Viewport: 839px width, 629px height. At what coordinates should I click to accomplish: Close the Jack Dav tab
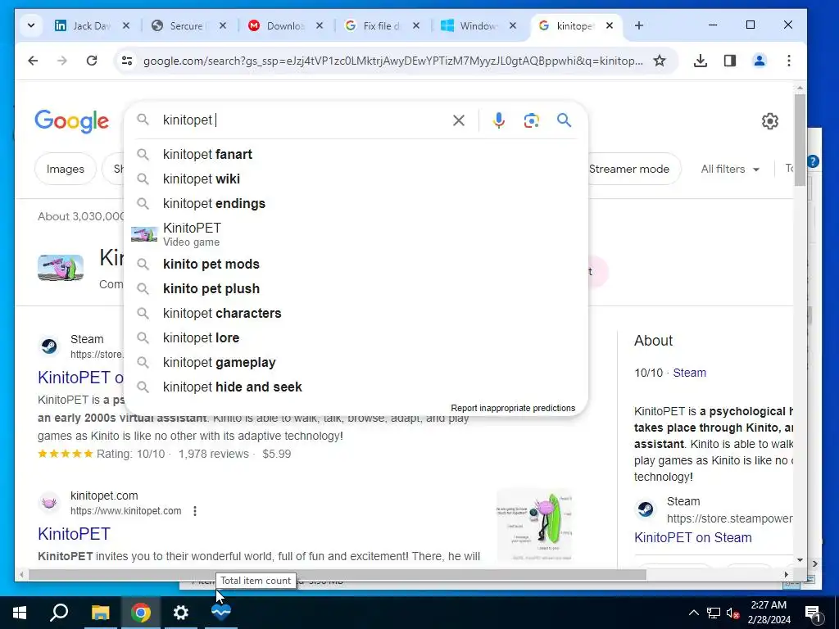click(125, 25)
